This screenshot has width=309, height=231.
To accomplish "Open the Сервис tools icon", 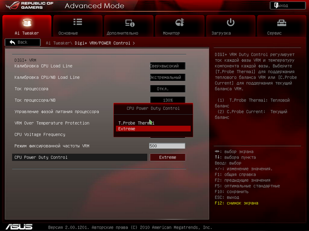I will pos(282,23).
